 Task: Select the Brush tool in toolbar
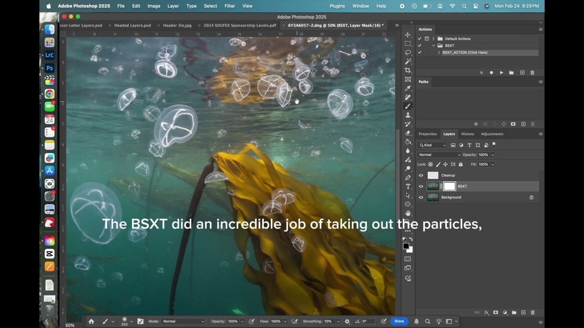pos(408,106)
